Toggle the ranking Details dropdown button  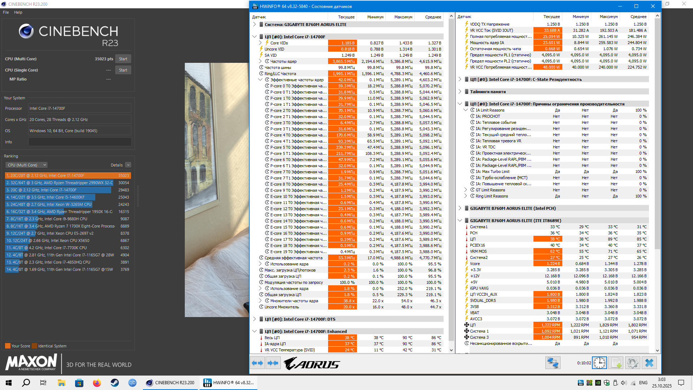[128, 165]
